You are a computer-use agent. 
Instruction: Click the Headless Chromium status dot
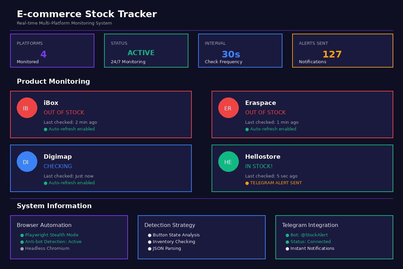pyautogui.click(x=22, y=248)
